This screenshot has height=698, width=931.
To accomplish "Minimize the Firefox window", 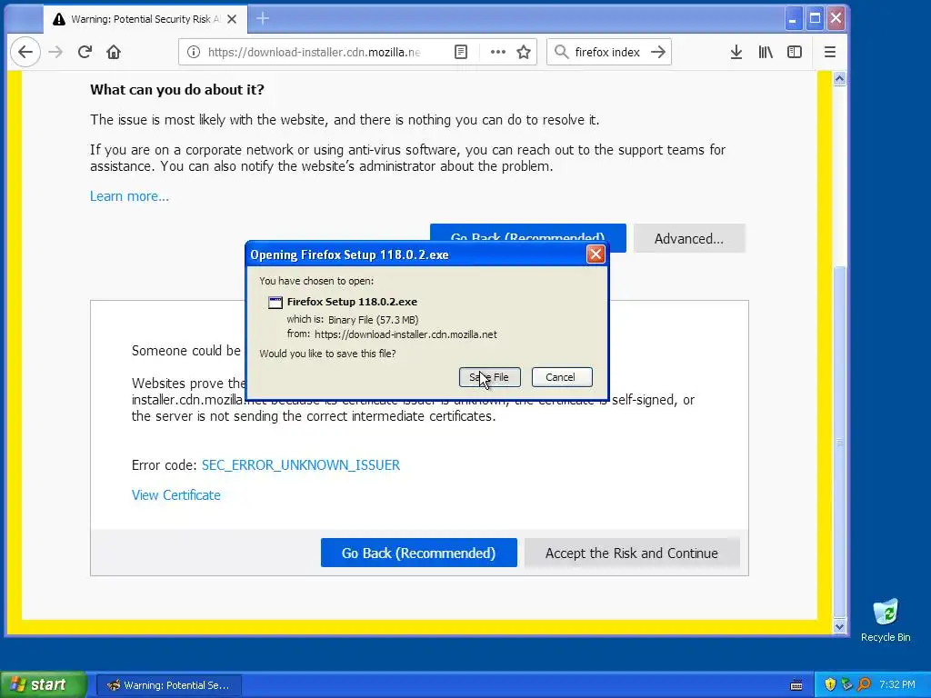I will (793, 19).
